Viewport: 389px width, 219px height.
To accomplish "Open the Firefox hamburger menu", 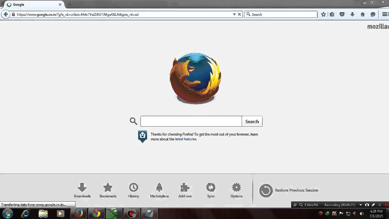I will point(385,14).
